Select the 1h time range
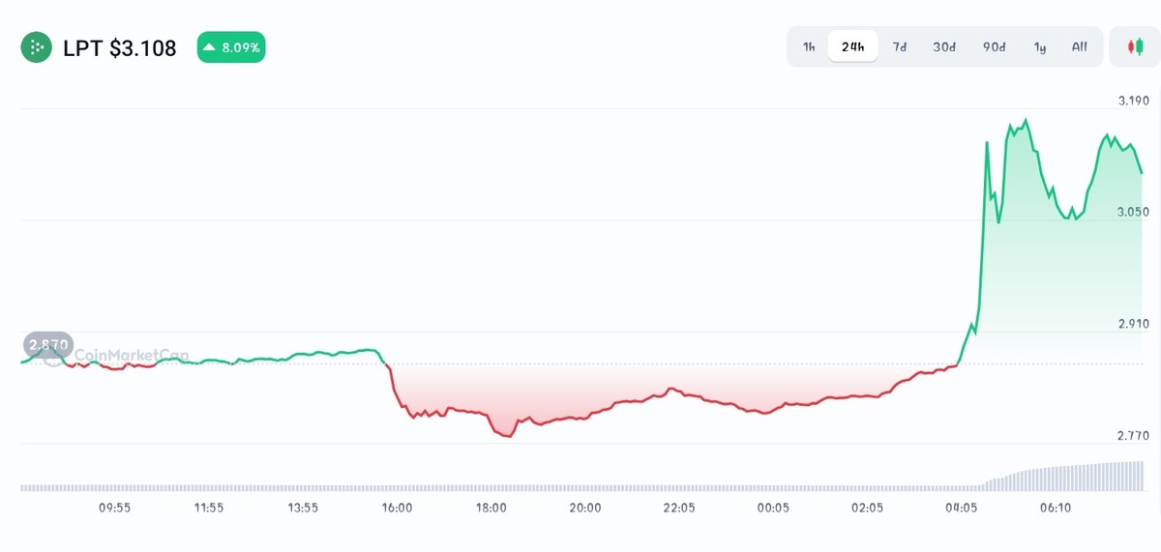 tap(809, 46)
